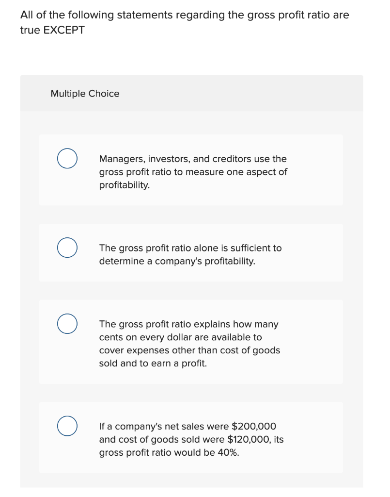The height and width of the screenshot is (497, 390).
Task: Click the gray header bar above the options
Action: pos(218,93)
